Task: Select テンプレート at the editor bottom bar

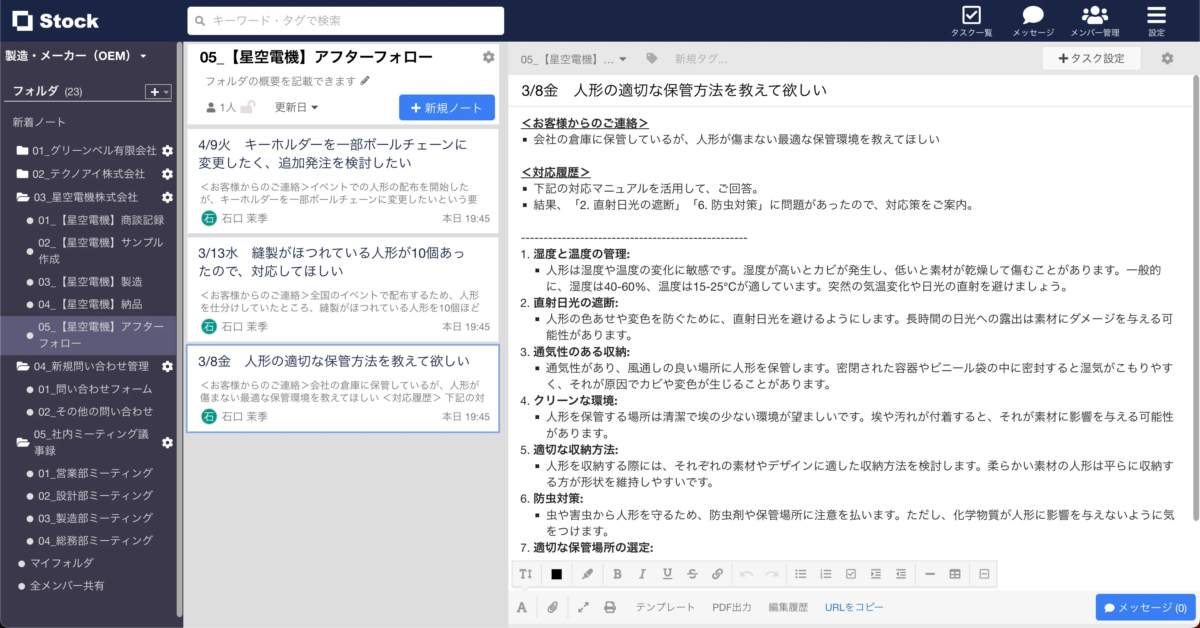Action: click(665, 607)
